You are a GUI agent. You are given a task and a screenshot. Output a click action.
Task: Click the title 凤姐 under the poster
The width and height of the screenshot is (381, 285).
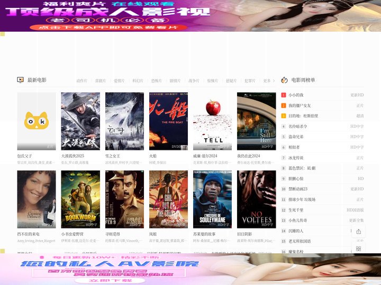153,234
